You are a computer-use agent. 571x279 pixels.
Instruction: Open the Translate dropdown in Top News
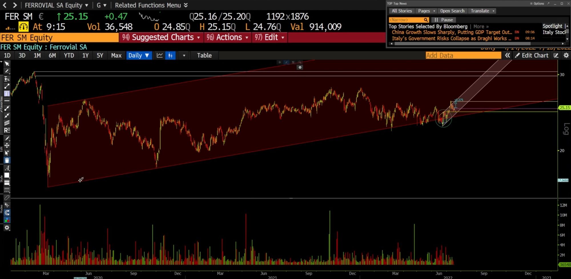point(482,11)
